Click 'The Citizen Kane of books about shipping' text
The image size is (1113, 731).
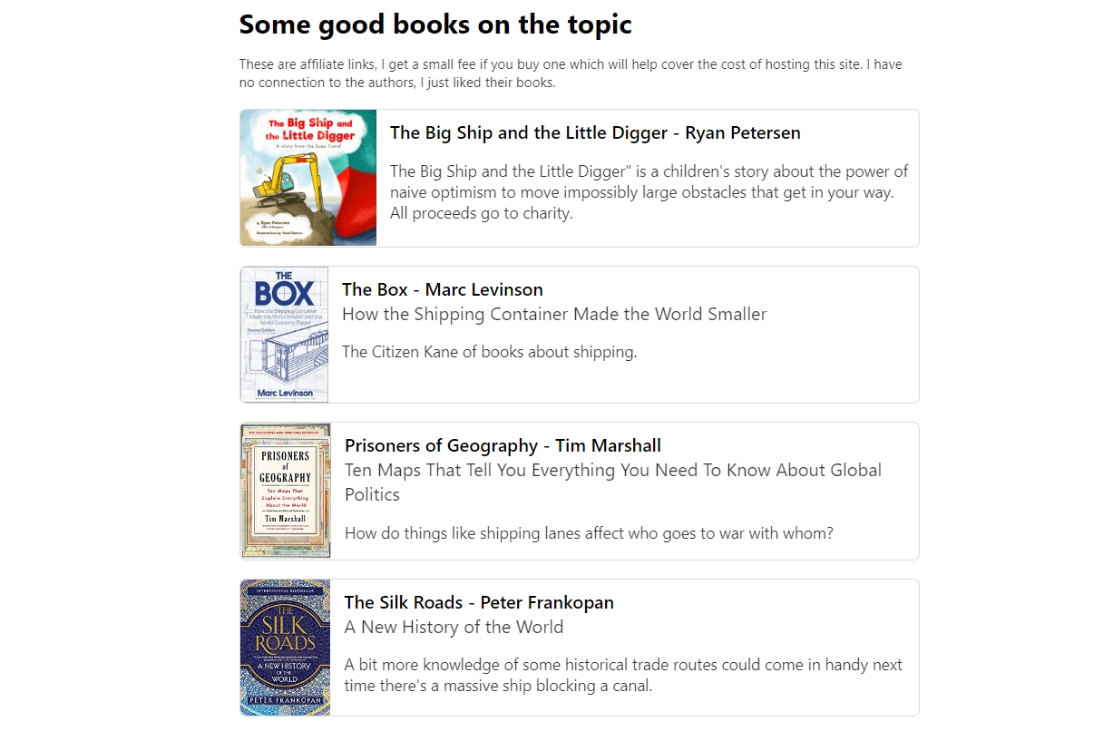(x=489, y=352)
